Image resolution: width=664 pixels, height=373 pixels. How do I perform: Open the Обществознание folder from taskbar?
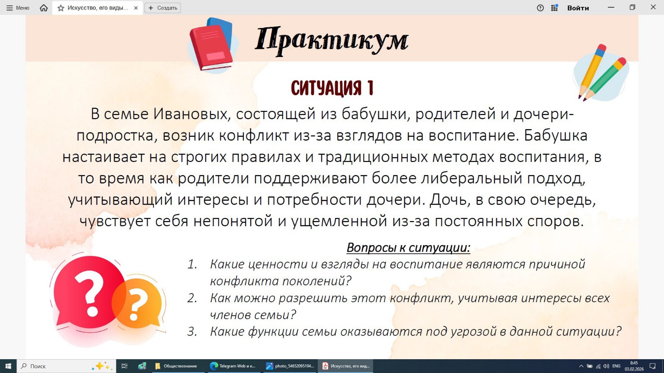(176, 366)
